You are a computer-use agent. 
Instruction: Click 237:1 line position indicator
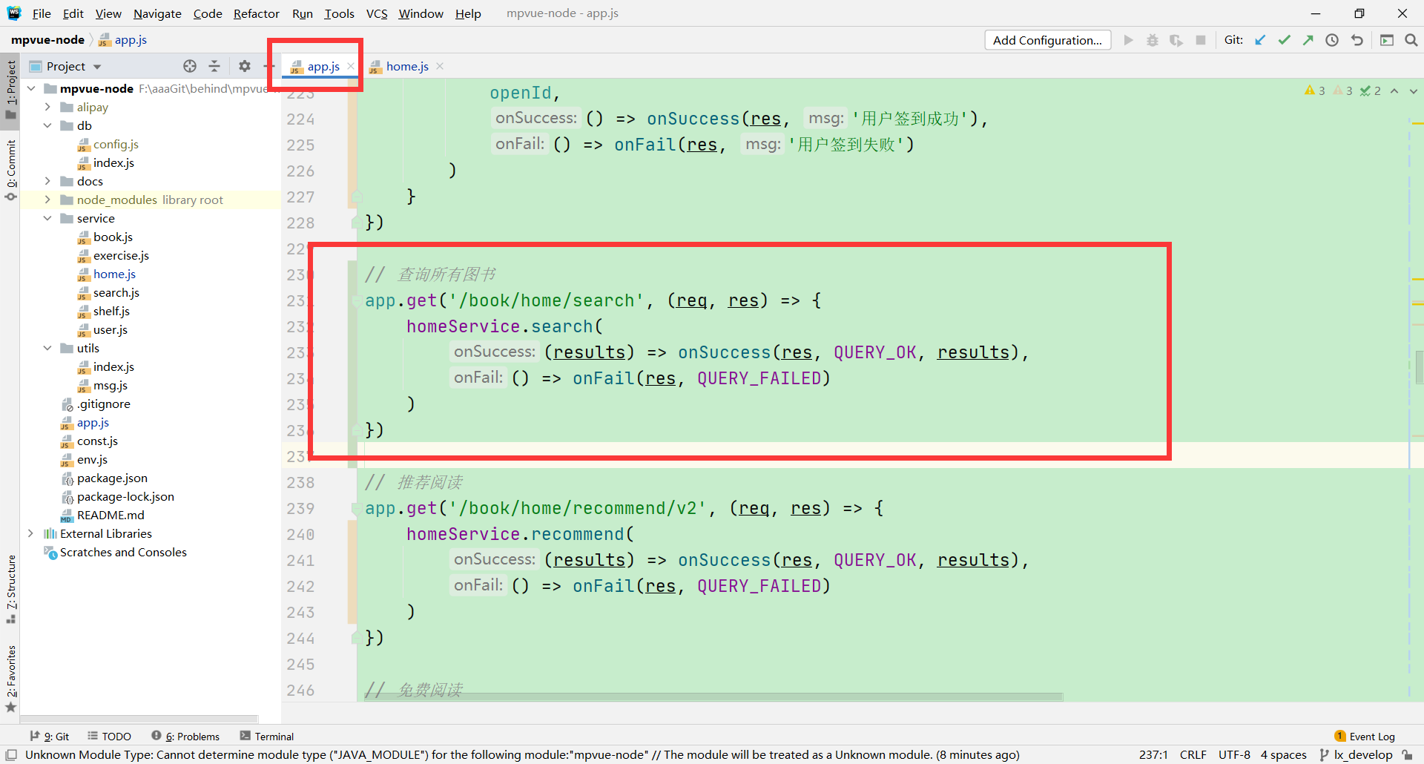tap(1153, 754)
